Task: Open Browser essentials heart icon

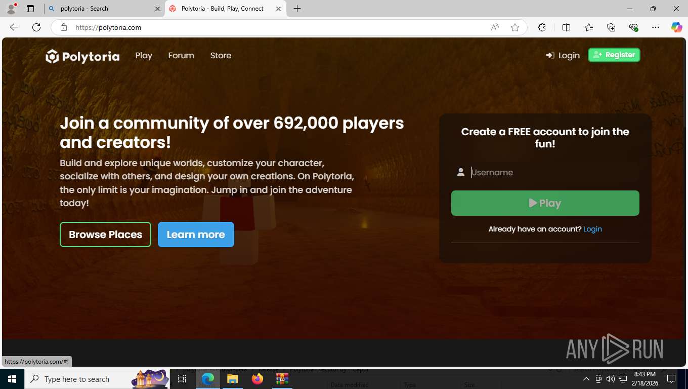Action: pos(633,27)
